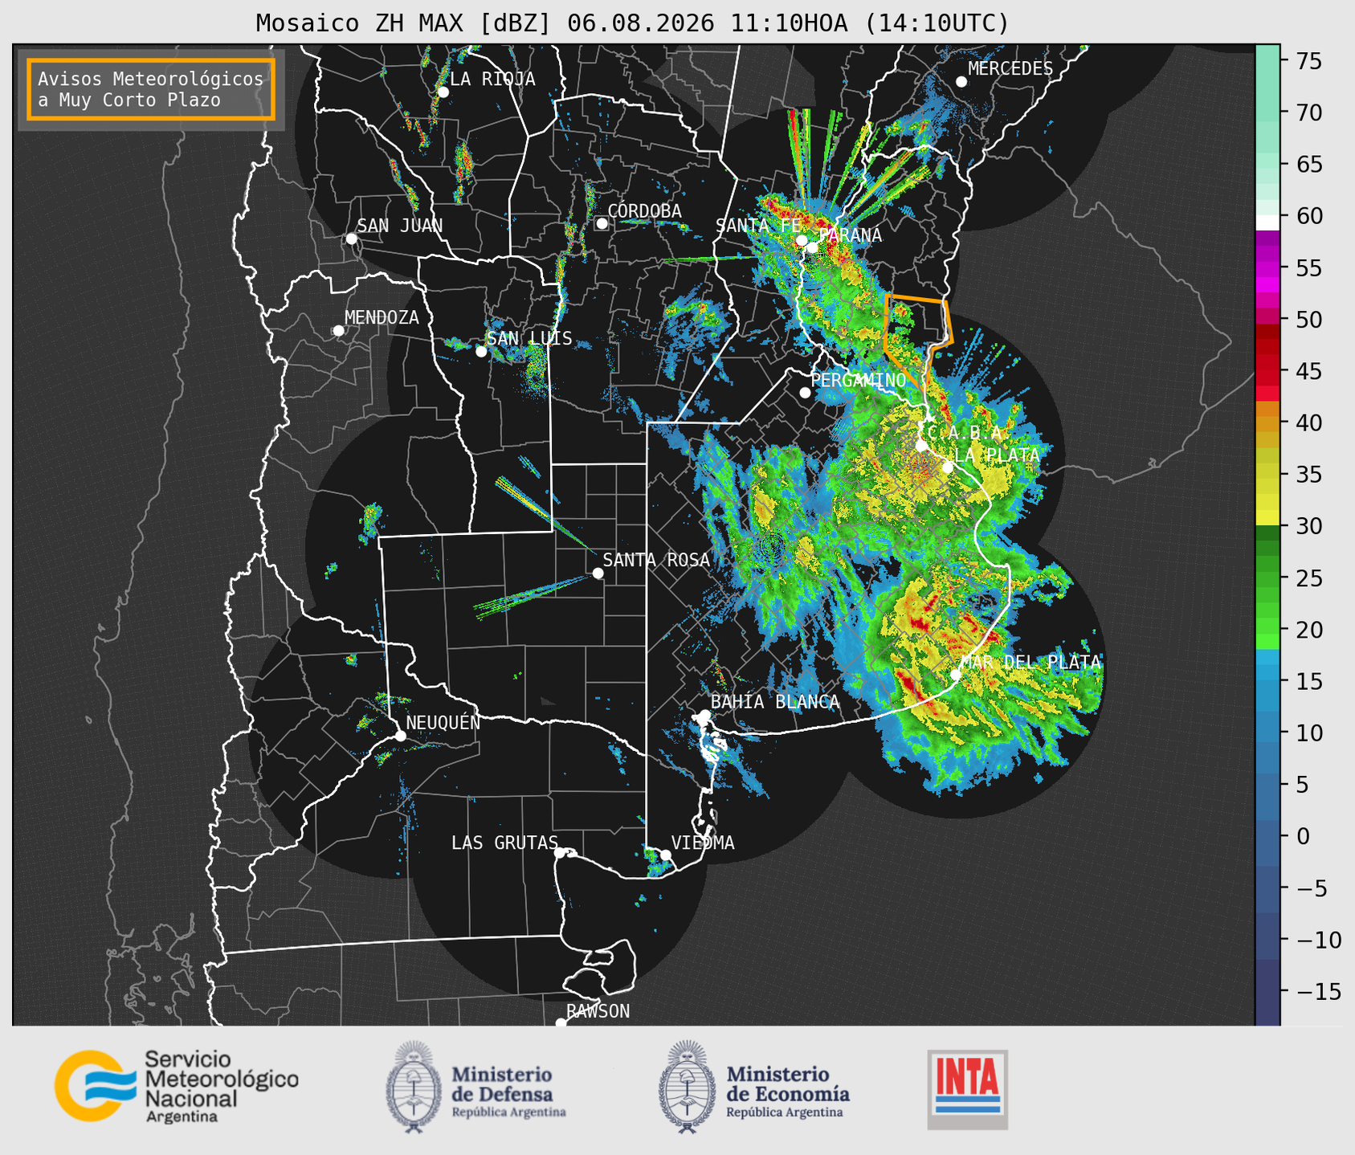
Task: Click the Bahía Blanca marker dot
Action: [x=704, y=715]
